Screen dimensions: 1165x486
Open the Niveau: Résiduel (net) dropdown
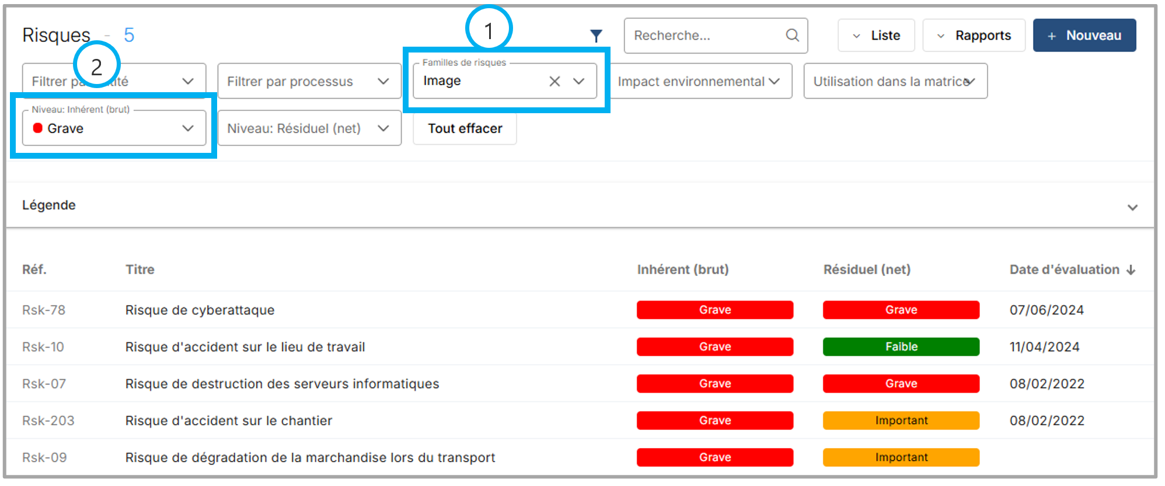pyautogui.click(x=309, y=128)
